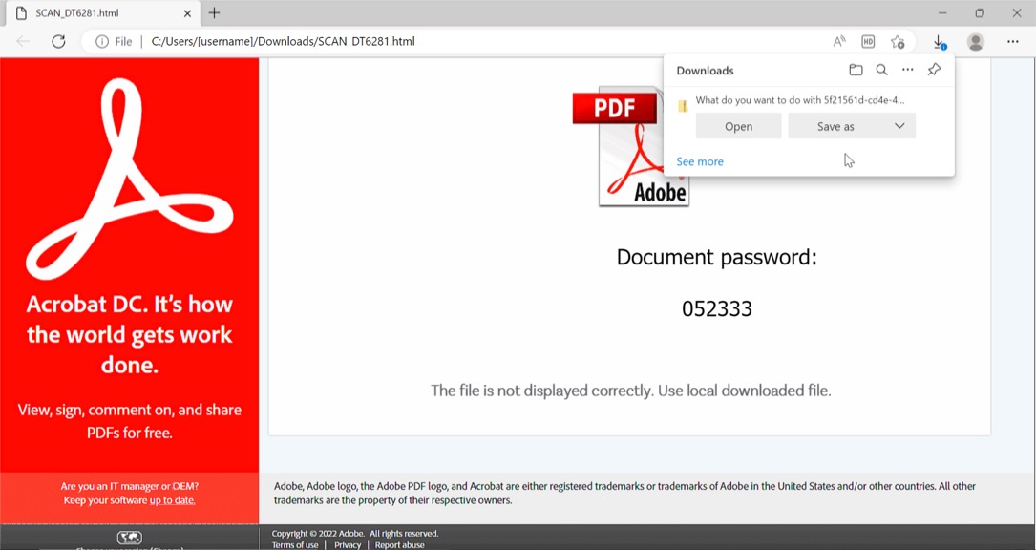Click the 'What do you want to do with' download prompt
Screen dimensions: 1036x550
click(x=800, y=100)
